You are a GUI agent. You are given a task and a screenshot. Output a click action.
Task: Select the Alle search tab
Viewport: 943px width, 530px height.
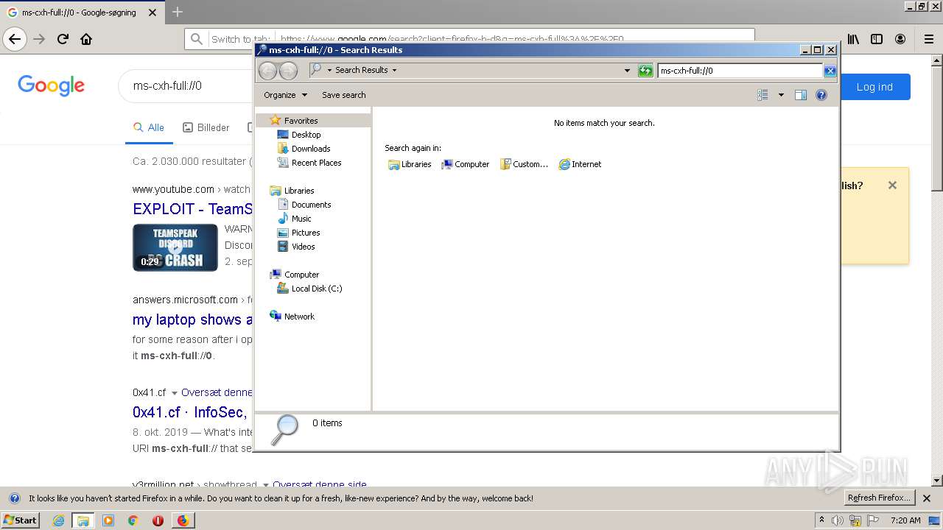coord(149,127)
